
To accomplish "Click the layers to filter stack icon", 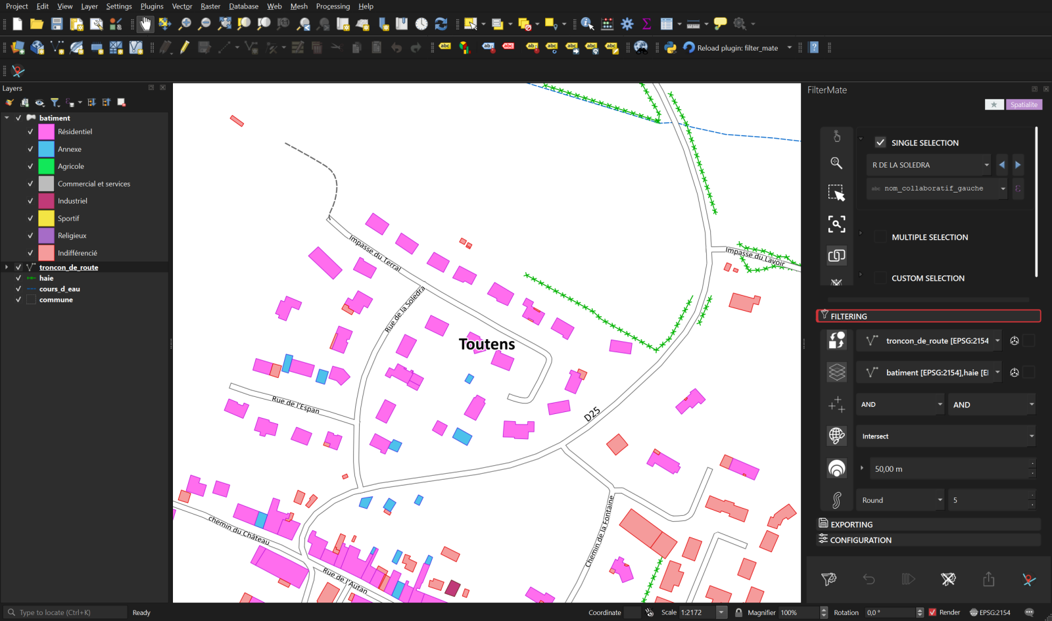I will [836, 373].
